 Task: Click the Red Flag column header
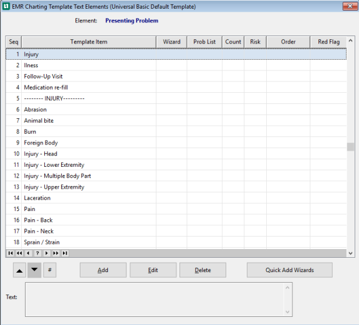[x=328, y=42]
